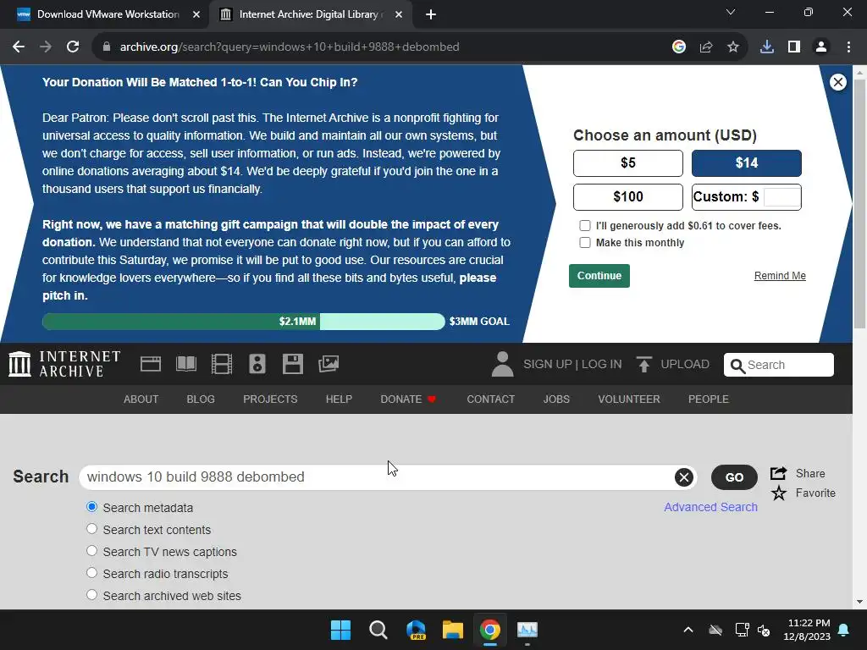
Task: Open the Images icon in Archive navbar
Action: [x=329, y=364]
